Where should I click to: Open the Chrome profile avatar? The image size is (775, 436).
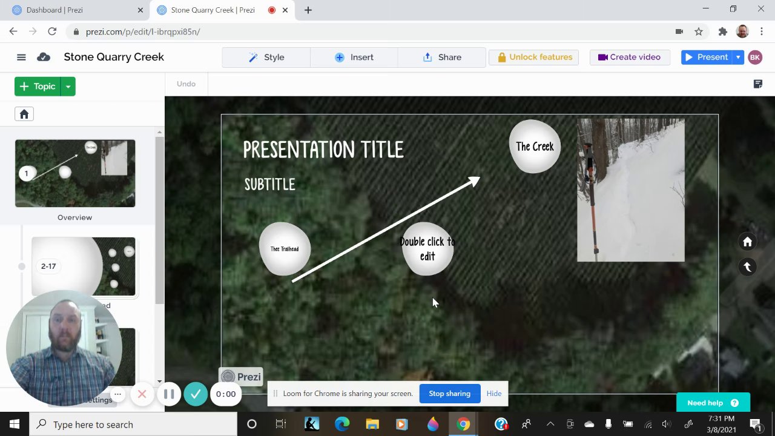pos(742,31)
